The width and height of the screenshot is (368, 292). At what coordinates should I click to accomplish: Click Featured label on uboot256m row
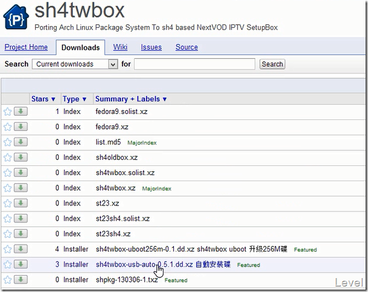[x=306, y=250]
